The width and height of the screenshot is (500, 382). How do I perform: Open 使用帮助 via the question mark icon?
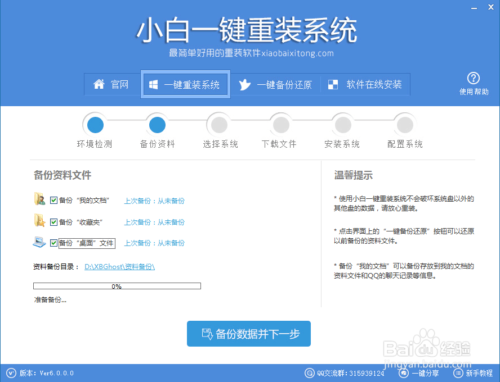474,78
